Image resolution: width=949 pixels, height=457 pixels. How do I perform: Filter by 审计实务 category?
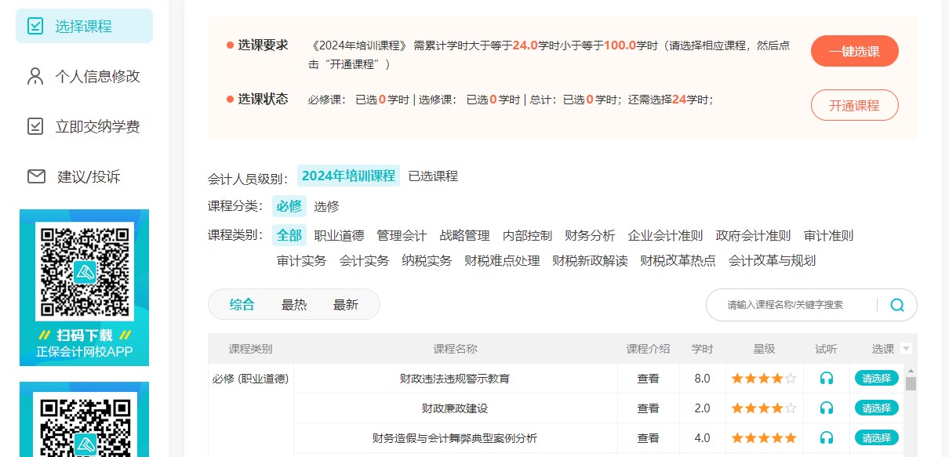(x=301, y=260)
